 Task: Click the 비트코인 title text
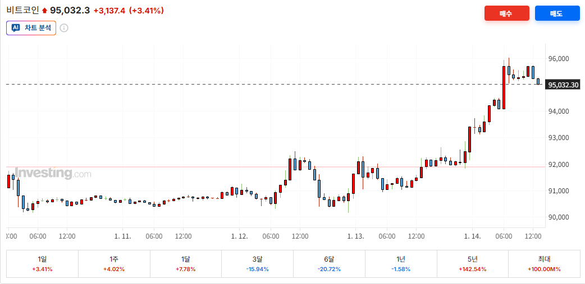23,11
